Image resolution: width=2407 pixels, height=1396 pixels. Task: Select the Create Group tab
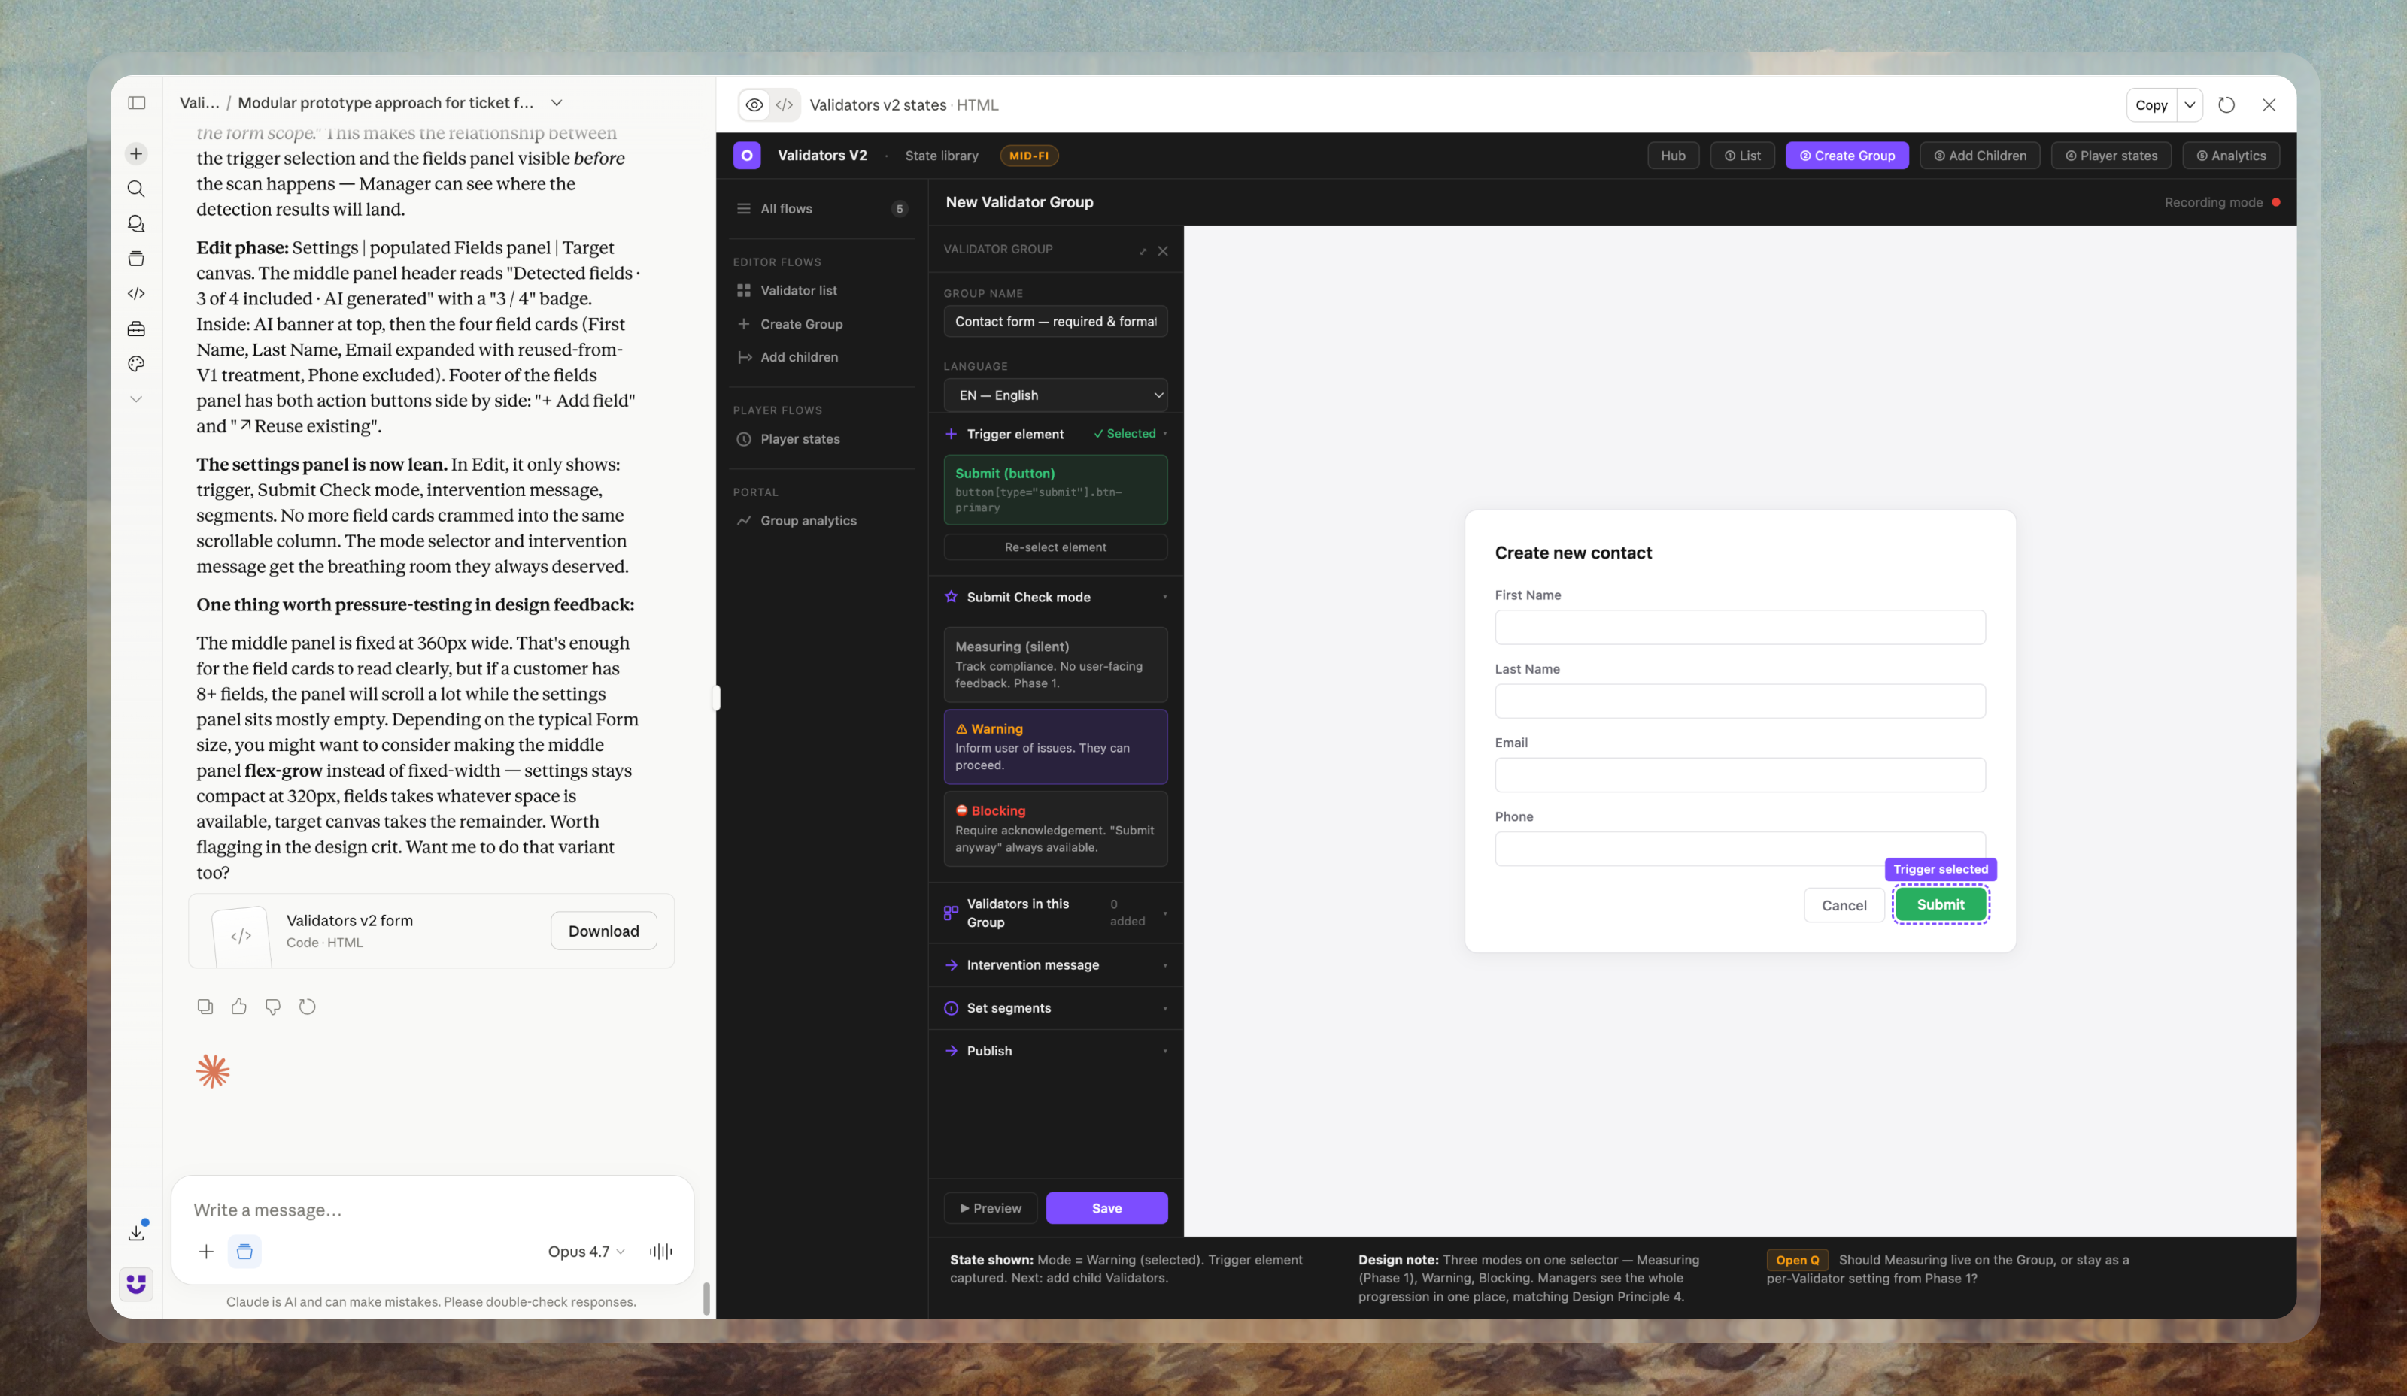1847,156
